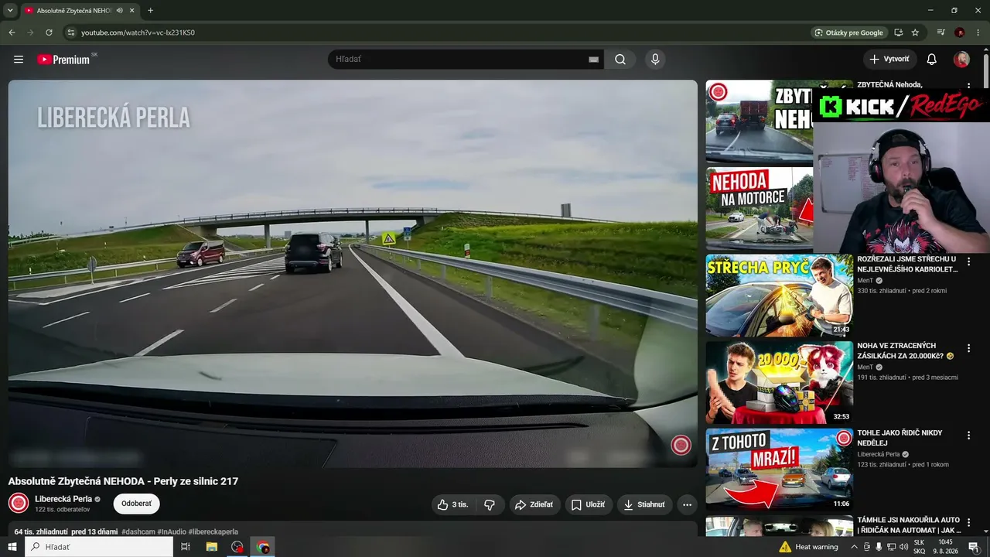This screenshot has height=557, width=990.
Task: Click the channel watermark in video corner
Action: (681, 445)
